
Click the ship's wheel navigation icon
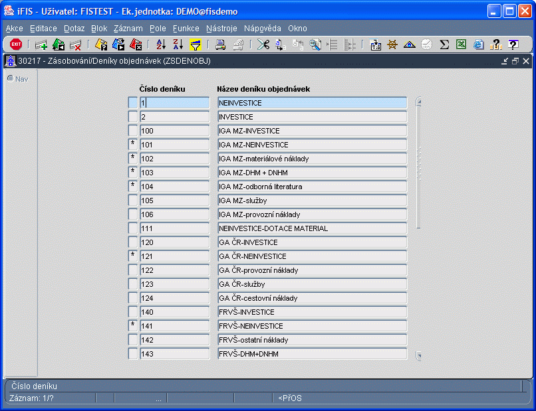(x=392, y=44)
